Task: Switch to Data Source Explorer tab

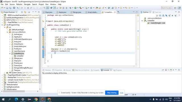Action: (81, 70)
